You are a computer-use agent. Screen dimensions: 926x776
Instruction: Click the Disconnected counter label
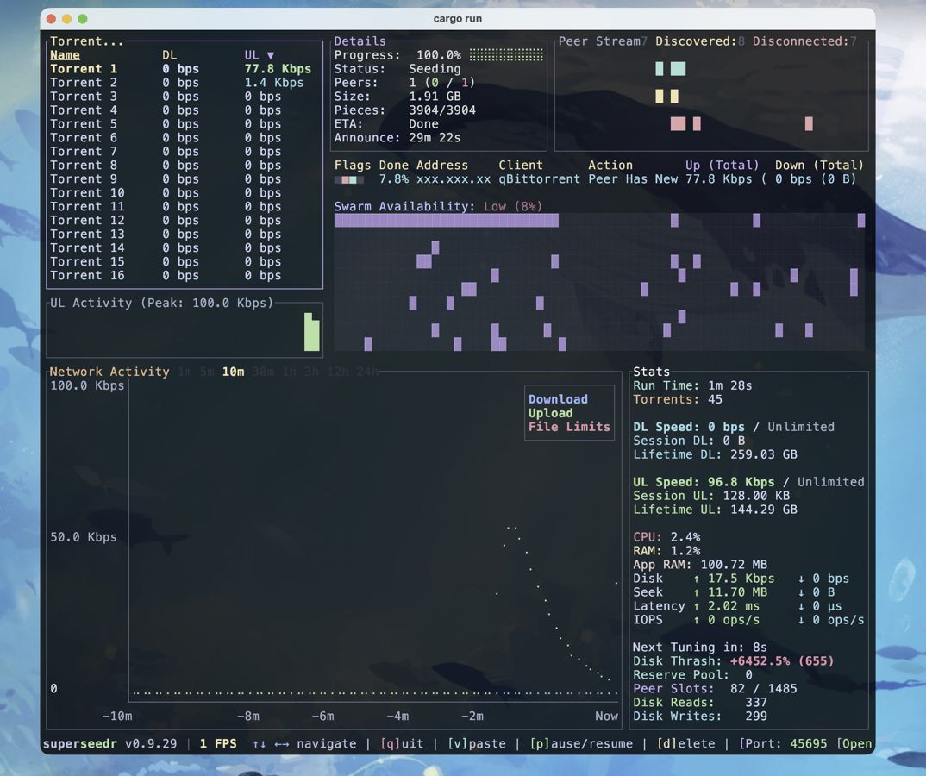(801, 41)
